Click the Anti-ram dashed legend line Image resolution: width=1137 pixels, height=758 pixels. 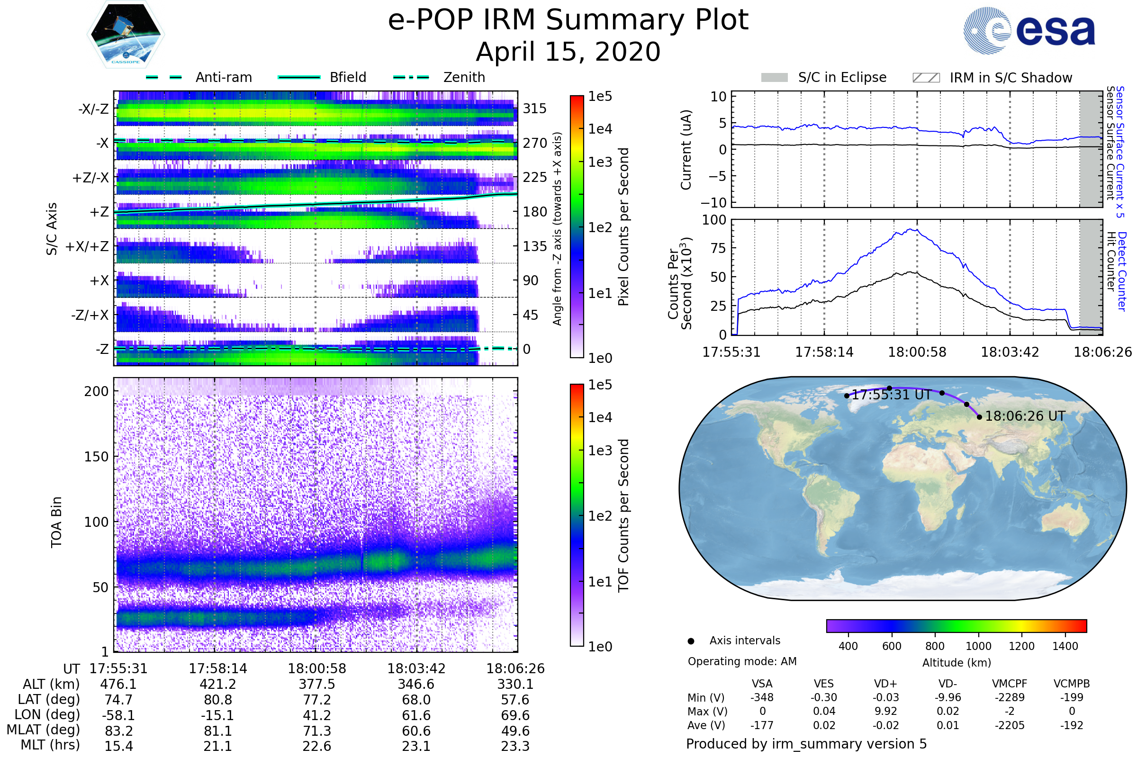pyautogui.click(x=164, y=77)
